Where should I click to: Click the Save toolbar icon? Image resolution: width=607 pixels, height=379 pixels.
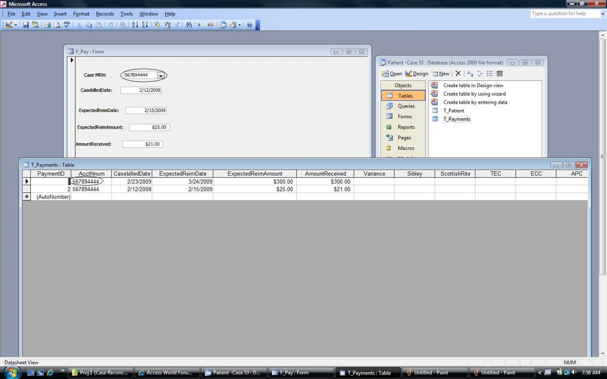(26, 25)
